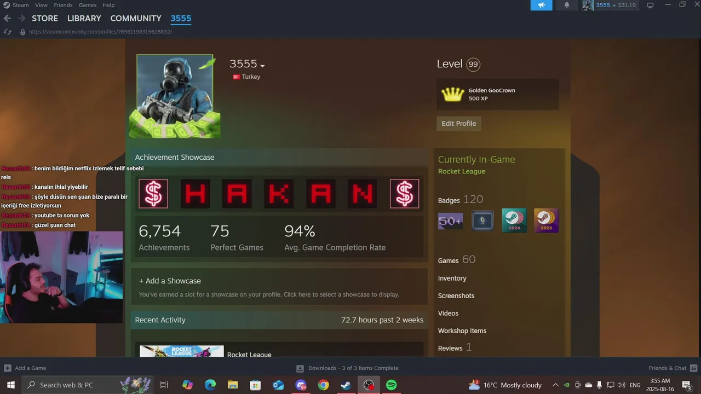701x394 pixels.
Task: Open the Help menu
Action: (108, 5)
